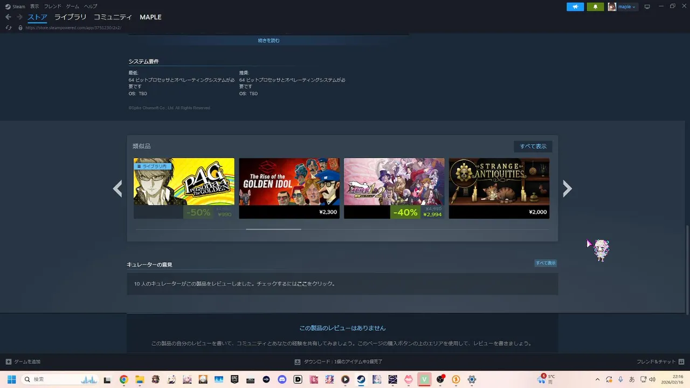Open the weather widget showing 5°C
The width and height of the screenshot is (690, 388).
click(x=547, y=379)
